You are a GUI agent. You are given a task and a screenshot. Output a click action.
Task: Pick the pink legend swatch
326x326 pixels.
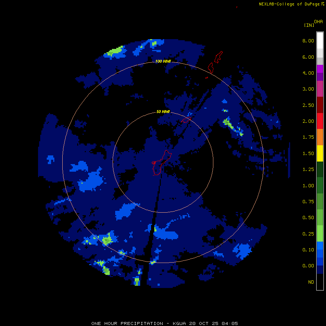(x=320, y=89)
